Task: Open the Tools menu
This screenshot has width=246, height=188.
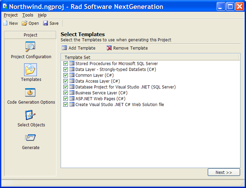Action: point(28,15)
